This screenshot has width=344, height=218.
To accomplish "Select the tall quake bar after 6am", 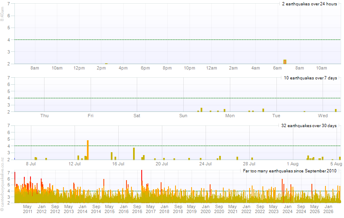I will pos(285,62).
